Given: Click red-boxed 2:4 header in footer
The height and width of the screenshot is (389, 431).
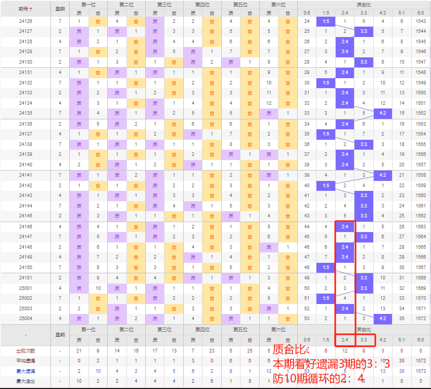Looking at the screenshot, I should (x=345, y=339).
